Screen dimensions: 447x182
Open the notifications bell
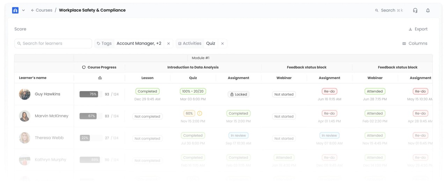pos(428,10)
